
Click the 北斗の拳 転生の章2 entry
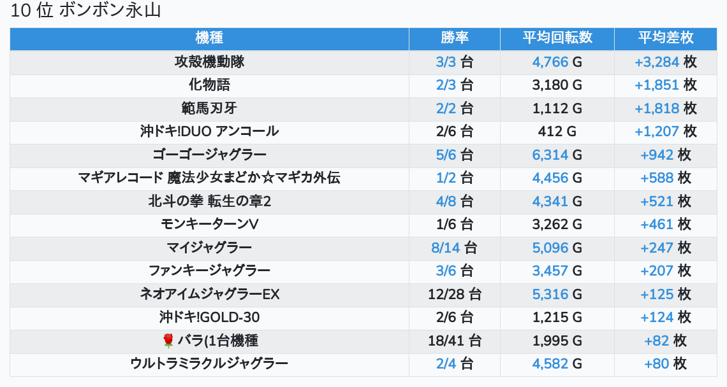point(209,202)
